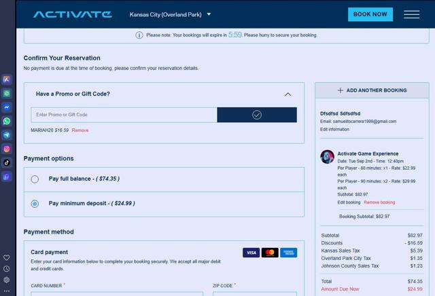Click the Discounts - $16.59 value
Viewport: 435px width, 296px height.
(414, 243)
